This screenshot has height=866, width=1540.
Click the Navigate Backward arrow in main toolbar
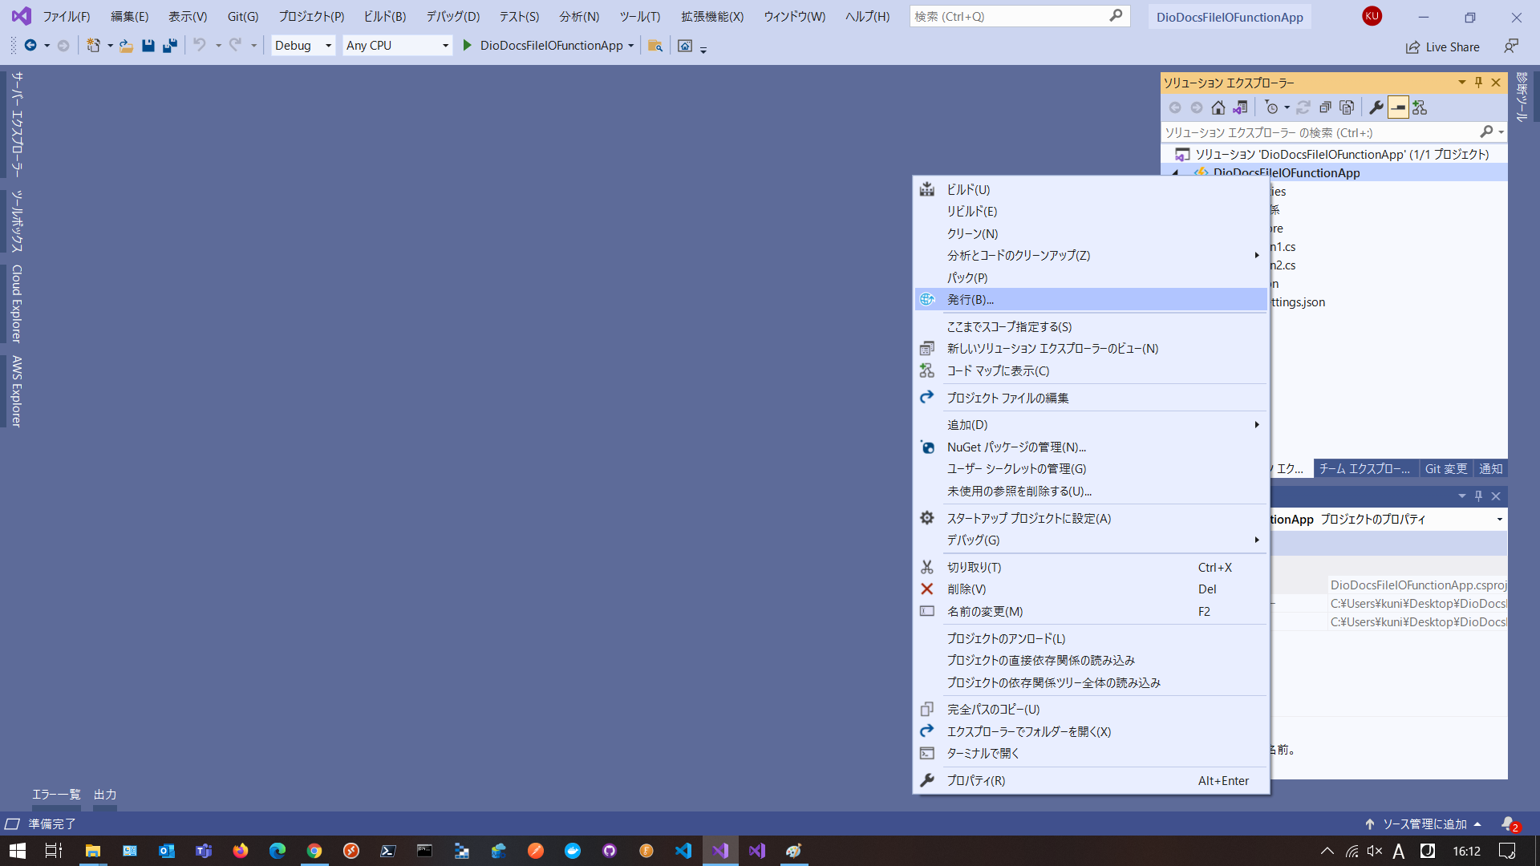[30, 46]
